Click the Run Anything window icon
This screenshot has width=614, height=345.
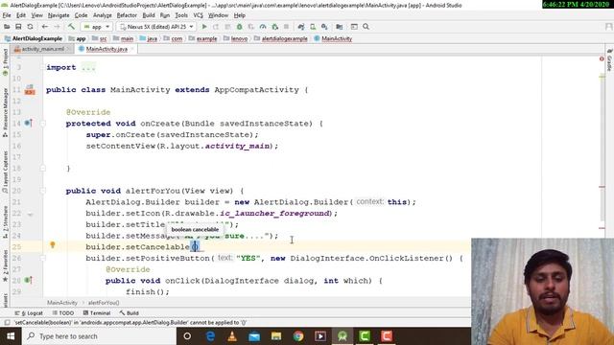(x=354, y=27)
